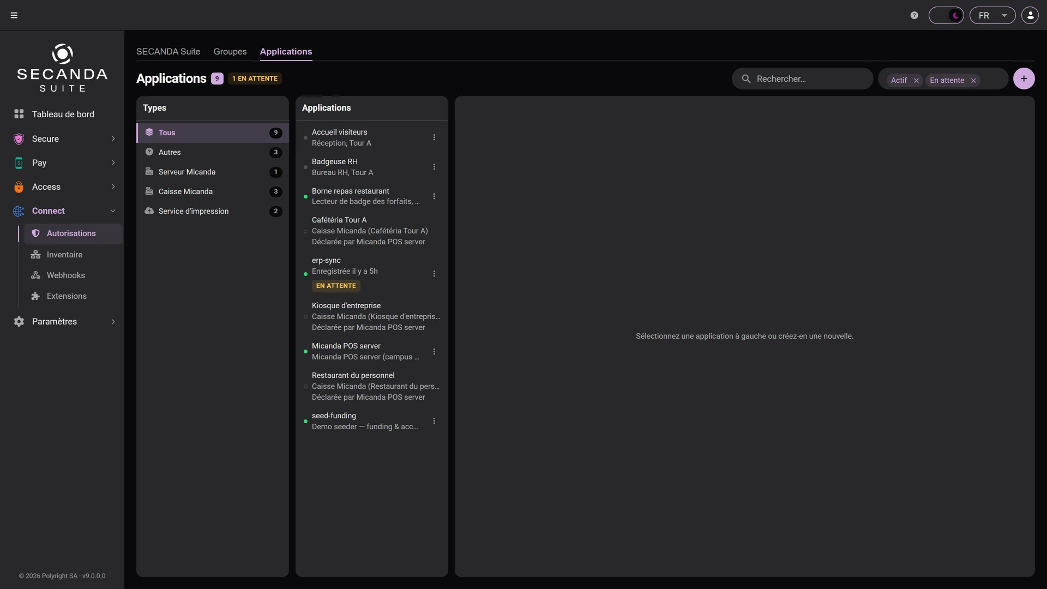Select the Serveur Micanda type
The image size is (1047, 589).
coord(213,172)
